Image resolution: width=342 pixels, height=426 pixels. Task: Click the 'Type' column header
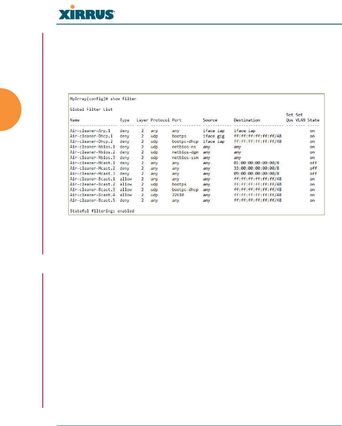tap(125, 120)
